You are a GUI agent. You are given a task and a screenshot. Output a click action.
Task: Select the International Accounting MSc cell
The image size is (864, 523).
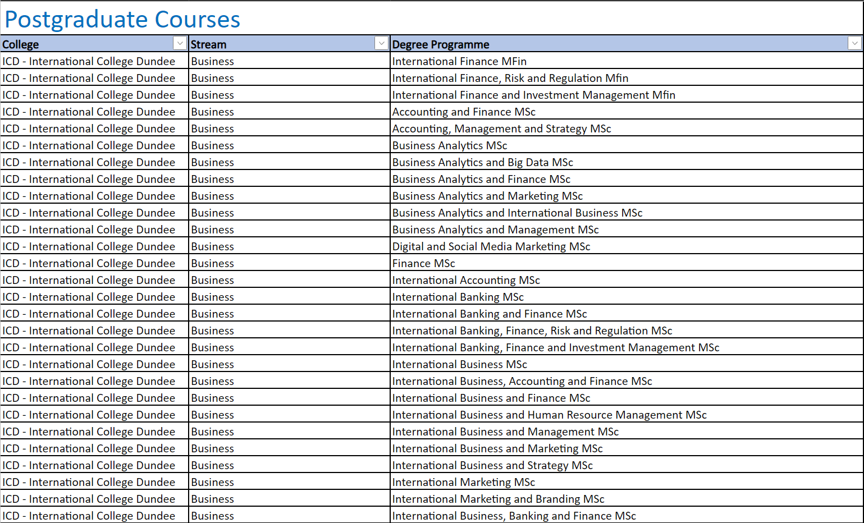coord(627,280)
